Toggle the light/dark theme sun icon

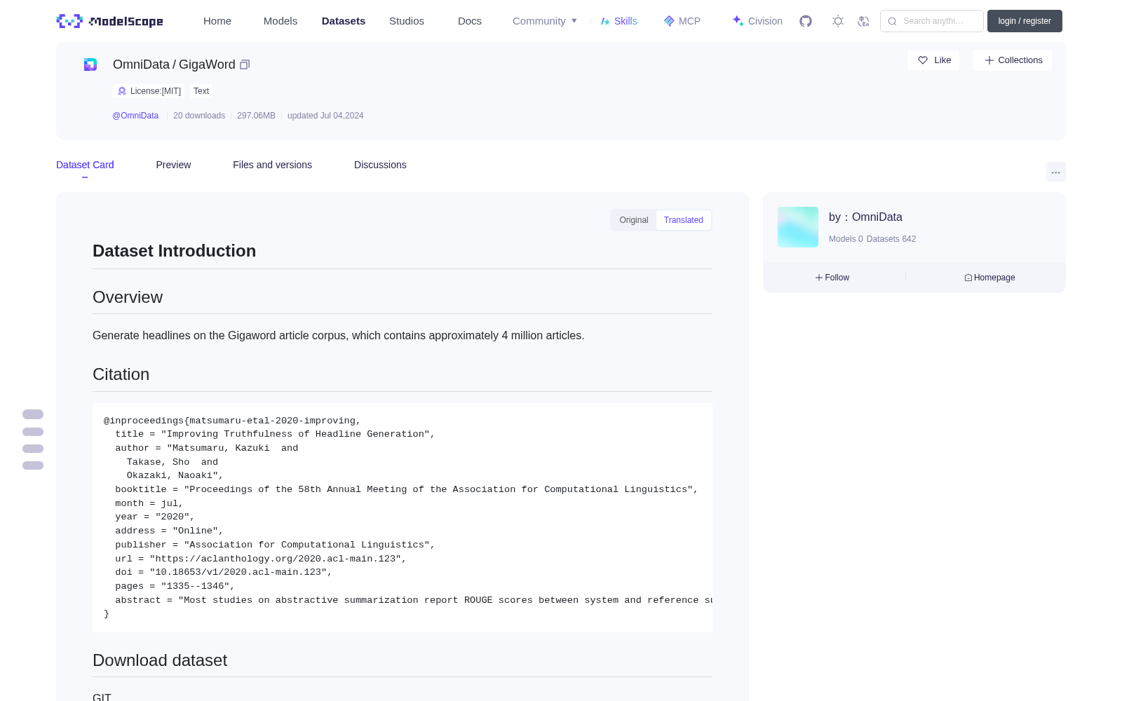[838, 21]
